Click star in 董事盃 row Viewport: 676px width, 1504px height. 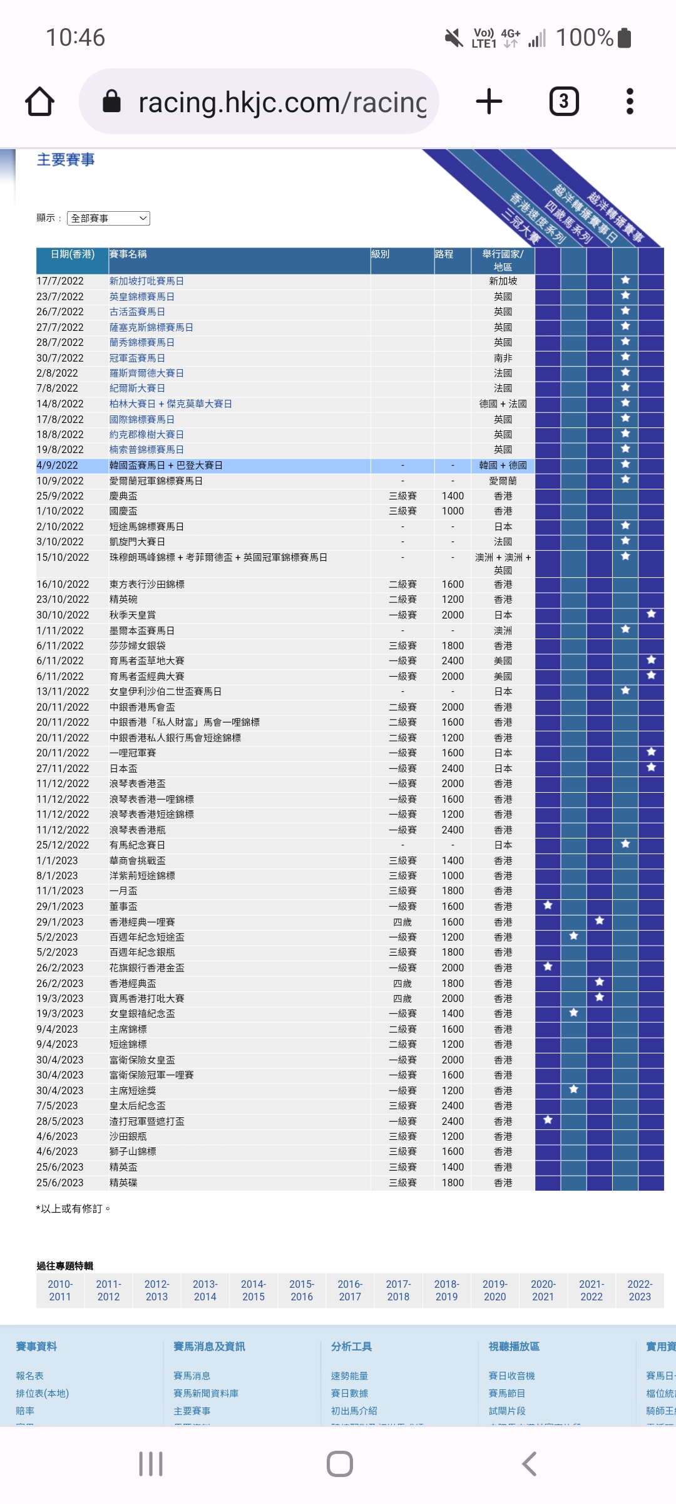548,906
